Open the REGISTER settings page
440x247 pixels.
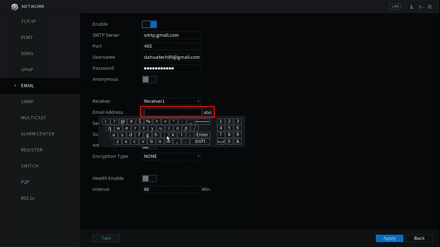(40, 150)
